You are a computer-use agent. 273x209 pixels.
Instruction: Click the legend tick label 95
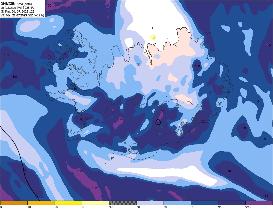pyautogui.click(x=220, y=207)
